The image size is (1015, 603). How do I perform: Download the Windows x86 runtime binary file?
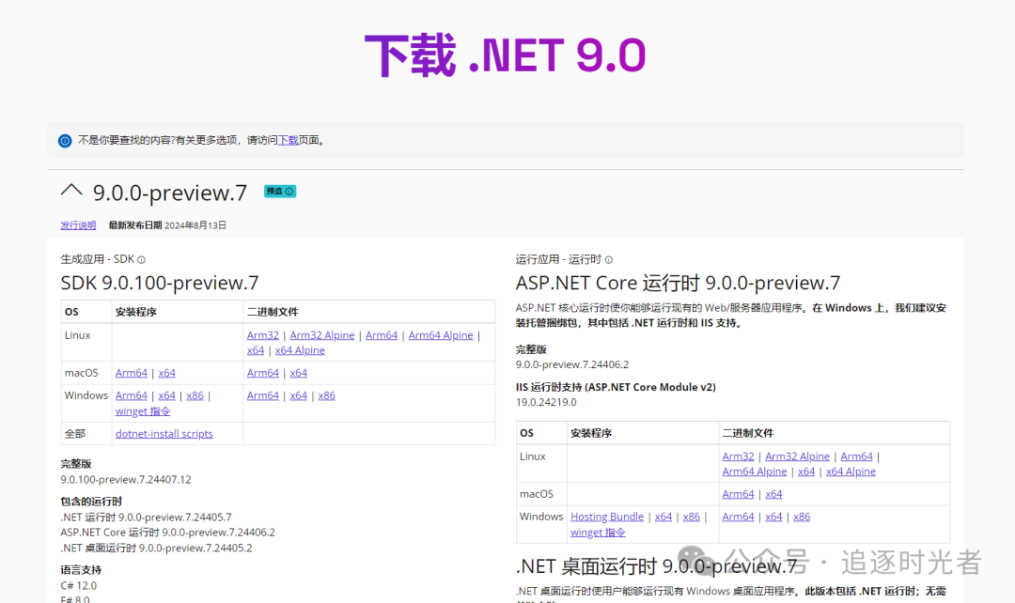pos(801,516)
